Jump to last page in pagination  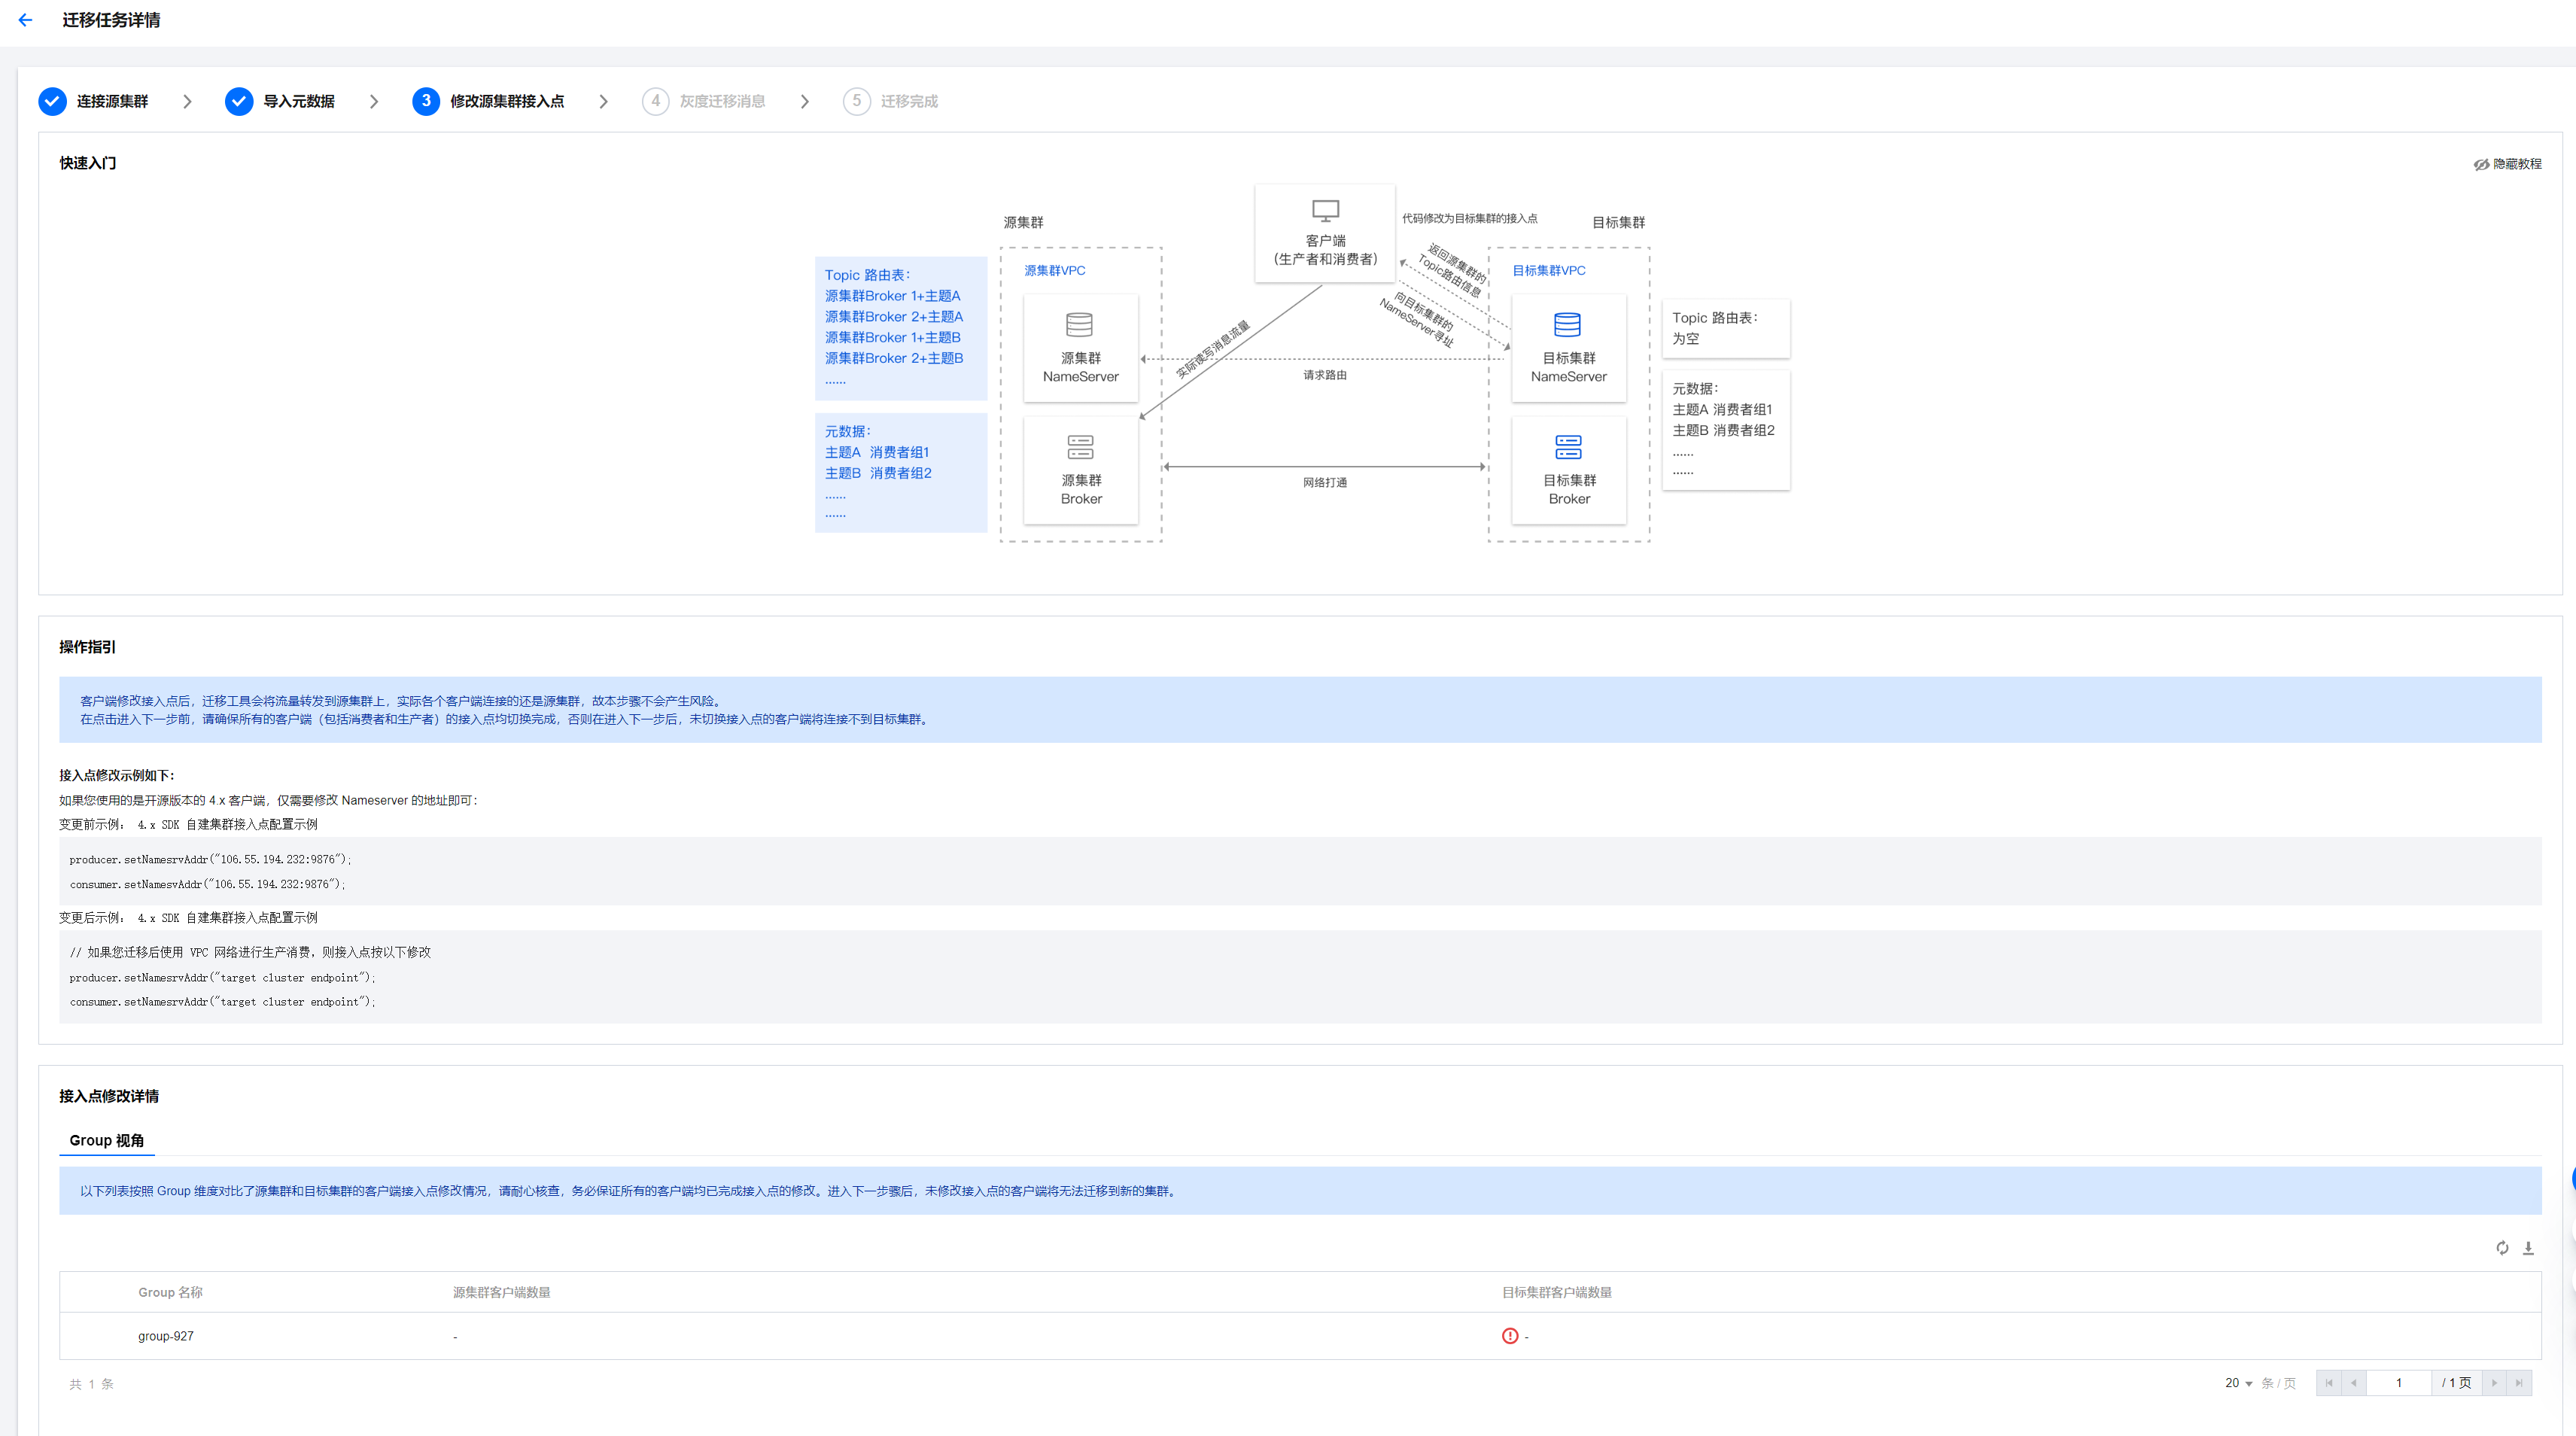pyautogui.click(x=2519, y=1383)
